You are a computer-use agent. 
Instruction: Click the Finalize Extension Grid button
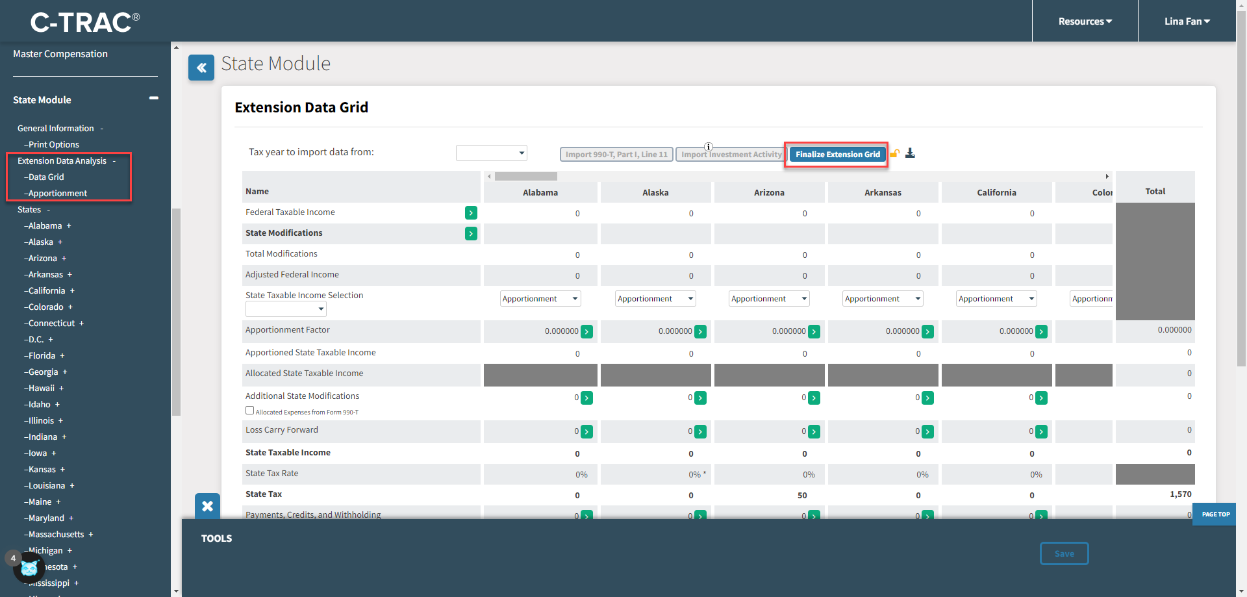(x=837, y=155)
